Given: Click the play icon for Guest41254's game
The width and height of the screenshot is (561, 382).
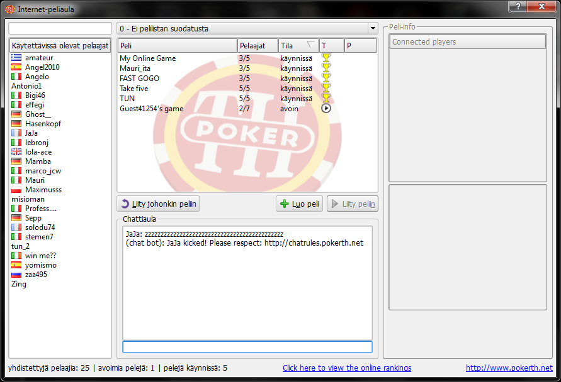Looking at the screenshot, I should click(326, 109).
